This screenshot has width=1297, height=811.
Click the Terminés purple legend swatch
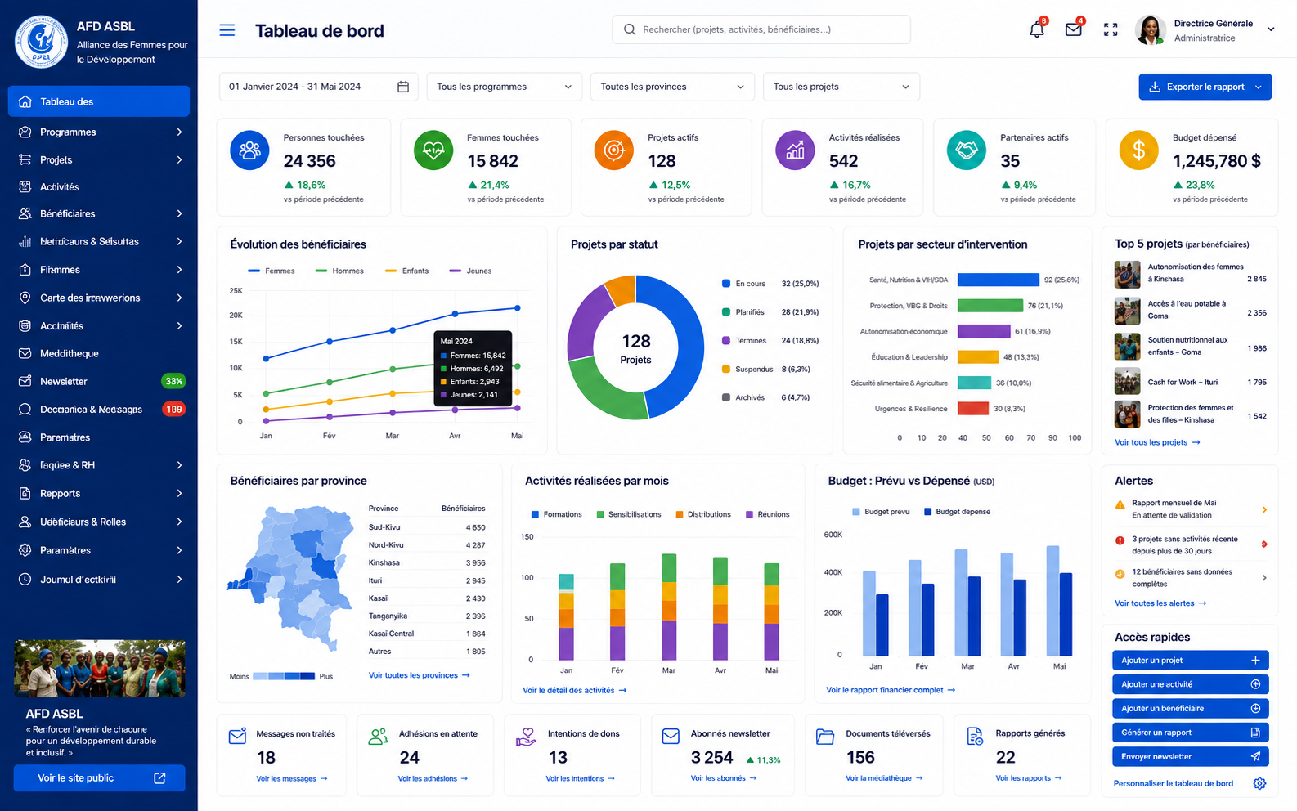coord(726,341)
